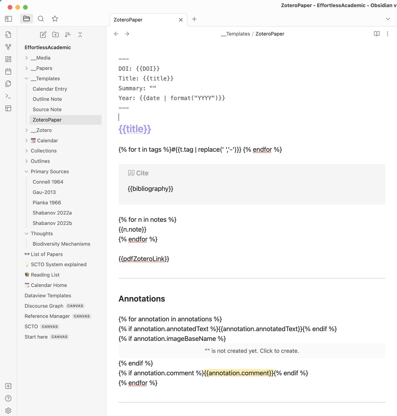Collapse all folders icon
The width and height of the screenshot is (397, 416).
click(80, 34)
